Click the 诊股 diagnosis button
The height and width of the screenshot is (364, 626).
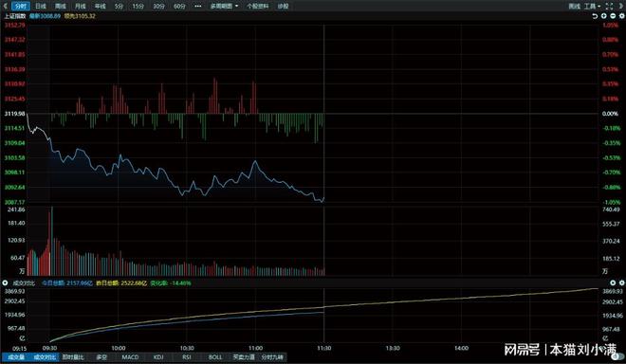tap(283, 6)
